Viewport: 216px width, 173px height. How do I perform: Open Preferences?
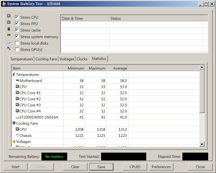161,167
